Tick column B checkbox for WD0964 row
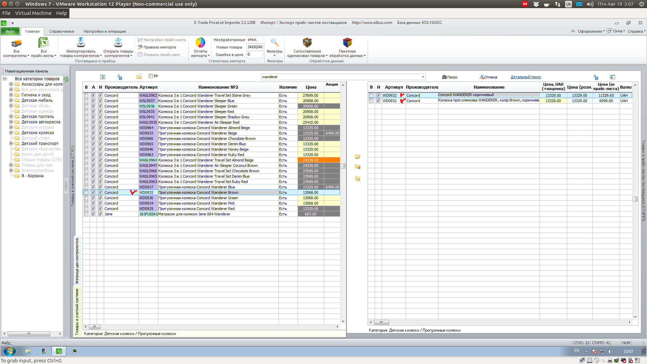Image resolution: width=647 pixels, height=364 pixels. pos(86,128)
